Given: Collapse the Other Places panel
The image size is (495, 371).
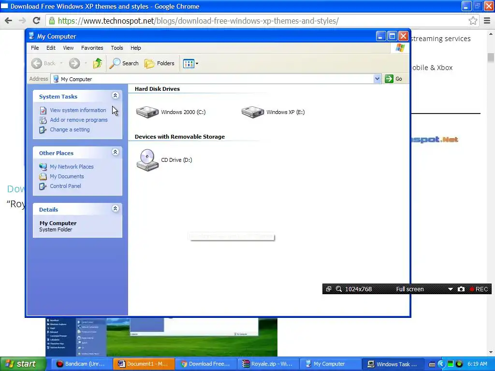Looking at the screenshot, I should (x=115, y=152).
